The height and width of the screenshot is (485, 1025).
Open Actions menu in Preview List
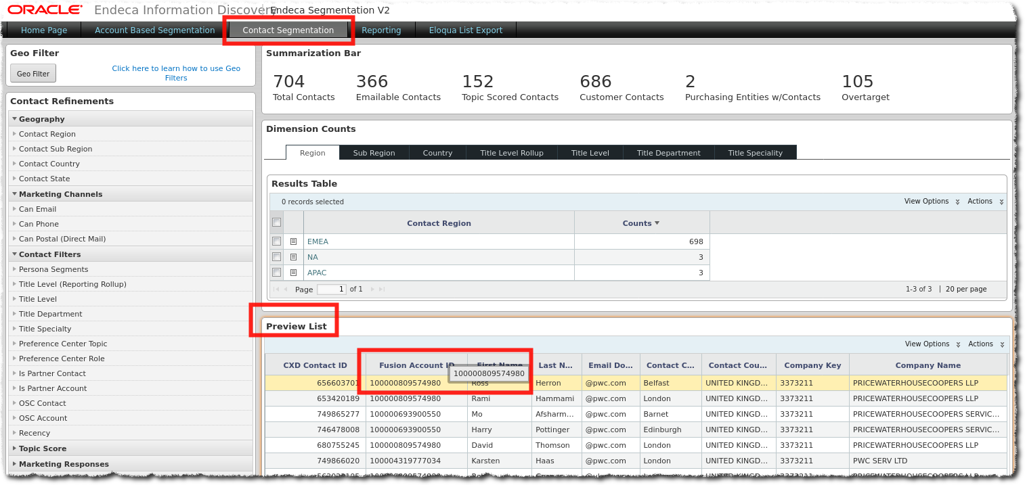tap(985, 344)
